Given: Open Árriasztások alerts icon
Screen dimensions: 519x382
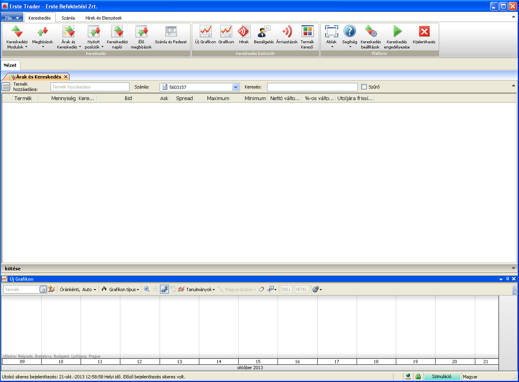Looking at the screenshot, I should click(287, 31).
